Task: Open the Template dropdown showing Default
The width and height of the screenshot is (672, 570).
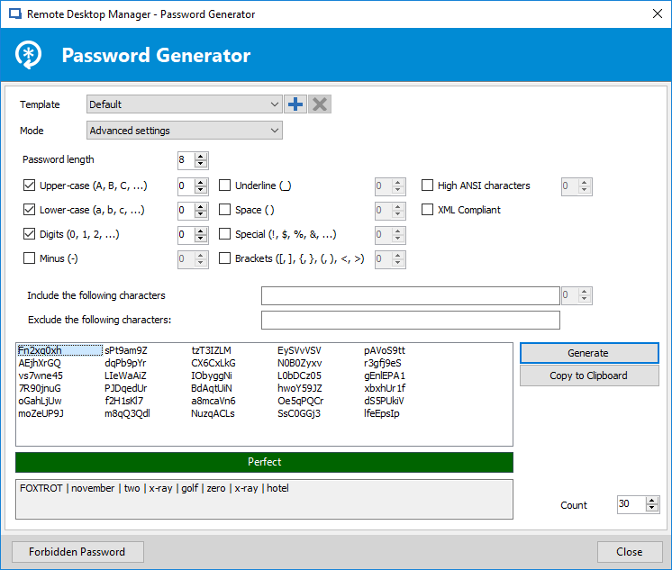Action: click(x=185, y=104)
